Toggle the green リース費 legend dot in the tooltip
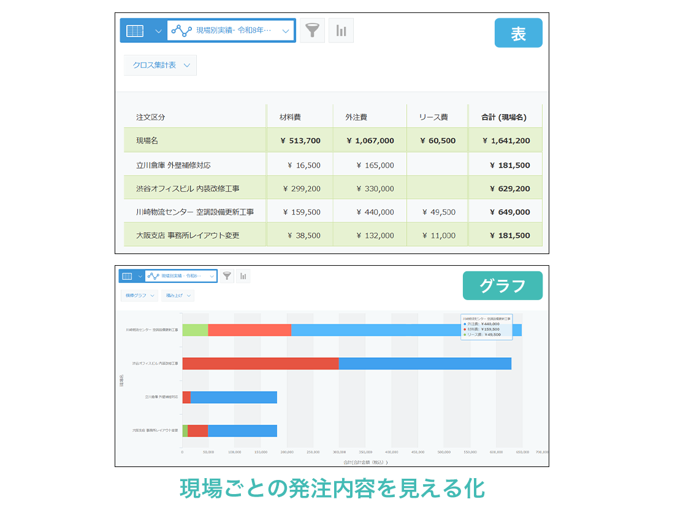The image size is (694, 518). point(465,334)
